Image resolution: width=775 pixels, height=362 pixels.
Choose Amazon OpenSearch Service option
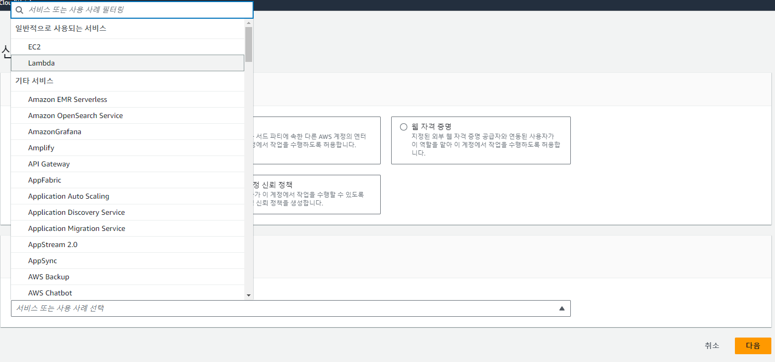pos(128,115)
